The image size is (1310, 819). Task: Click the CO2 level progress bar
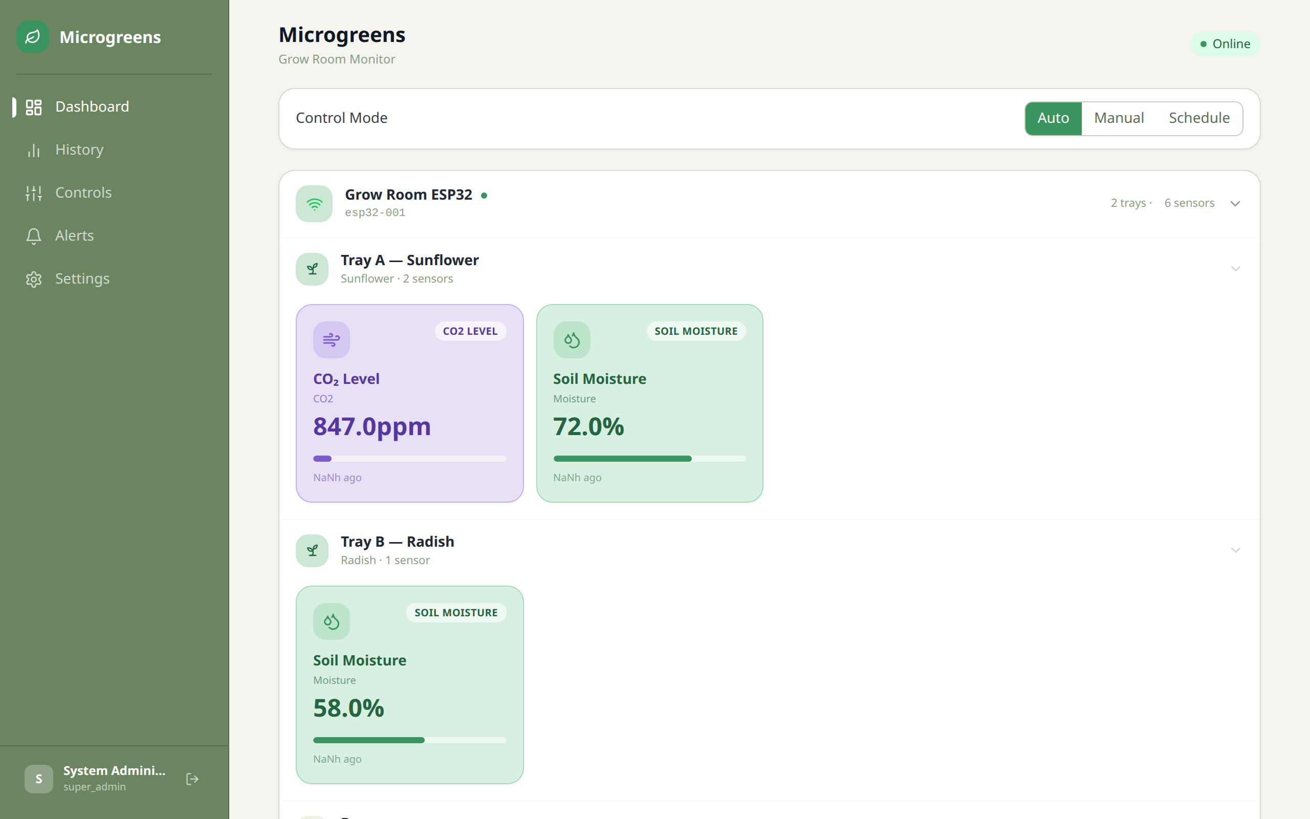point(410,459)
